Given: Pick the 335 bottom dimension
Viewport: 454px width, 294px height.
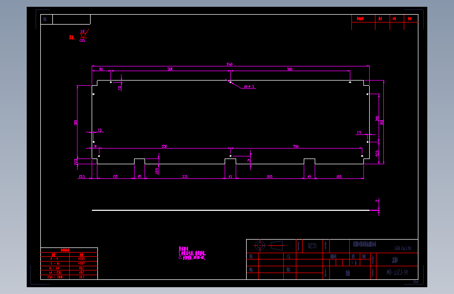Looking at the screenshot, I should [185, 176].
